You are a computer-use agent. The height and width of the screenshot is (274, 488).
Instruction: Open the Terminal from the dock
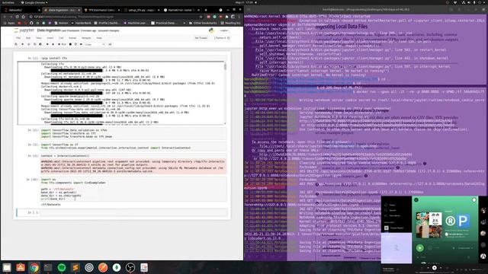[48, 267]
